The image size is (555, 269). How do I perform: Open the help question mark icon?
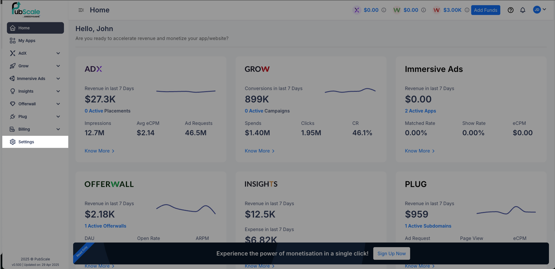510,10
